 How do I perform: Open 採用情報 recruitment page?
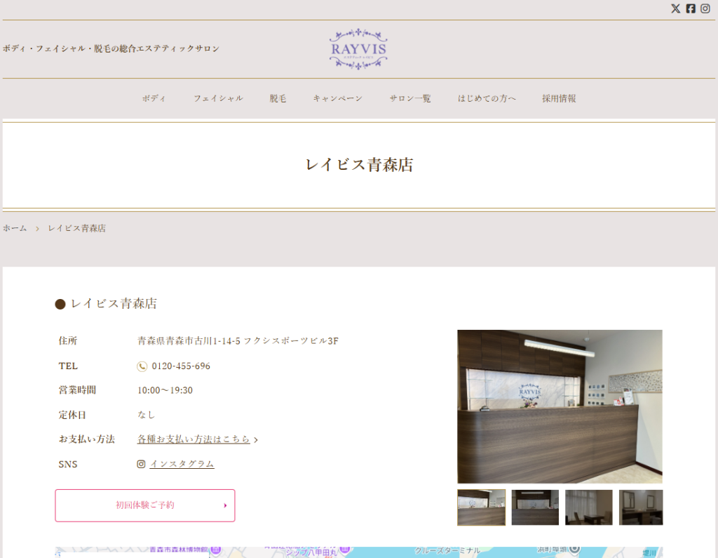coord(559,98)
